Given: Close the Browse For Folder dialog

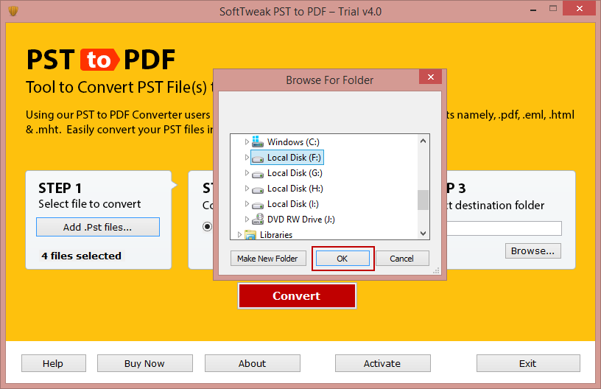Looking at the screenshot, I should click(430, 77).
